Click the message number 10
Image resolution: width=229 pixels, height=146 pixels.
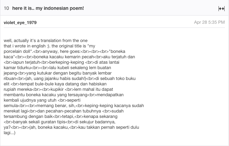click(x=6, y=8)
